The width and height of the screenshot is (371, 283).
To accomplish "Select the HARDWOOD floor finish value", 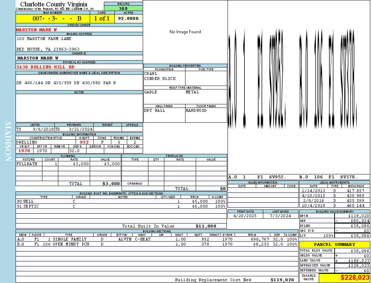I will pos(196,110).
